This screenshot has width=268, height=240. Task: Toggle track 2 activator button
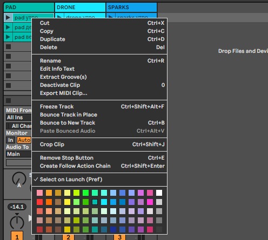[68, 237]
